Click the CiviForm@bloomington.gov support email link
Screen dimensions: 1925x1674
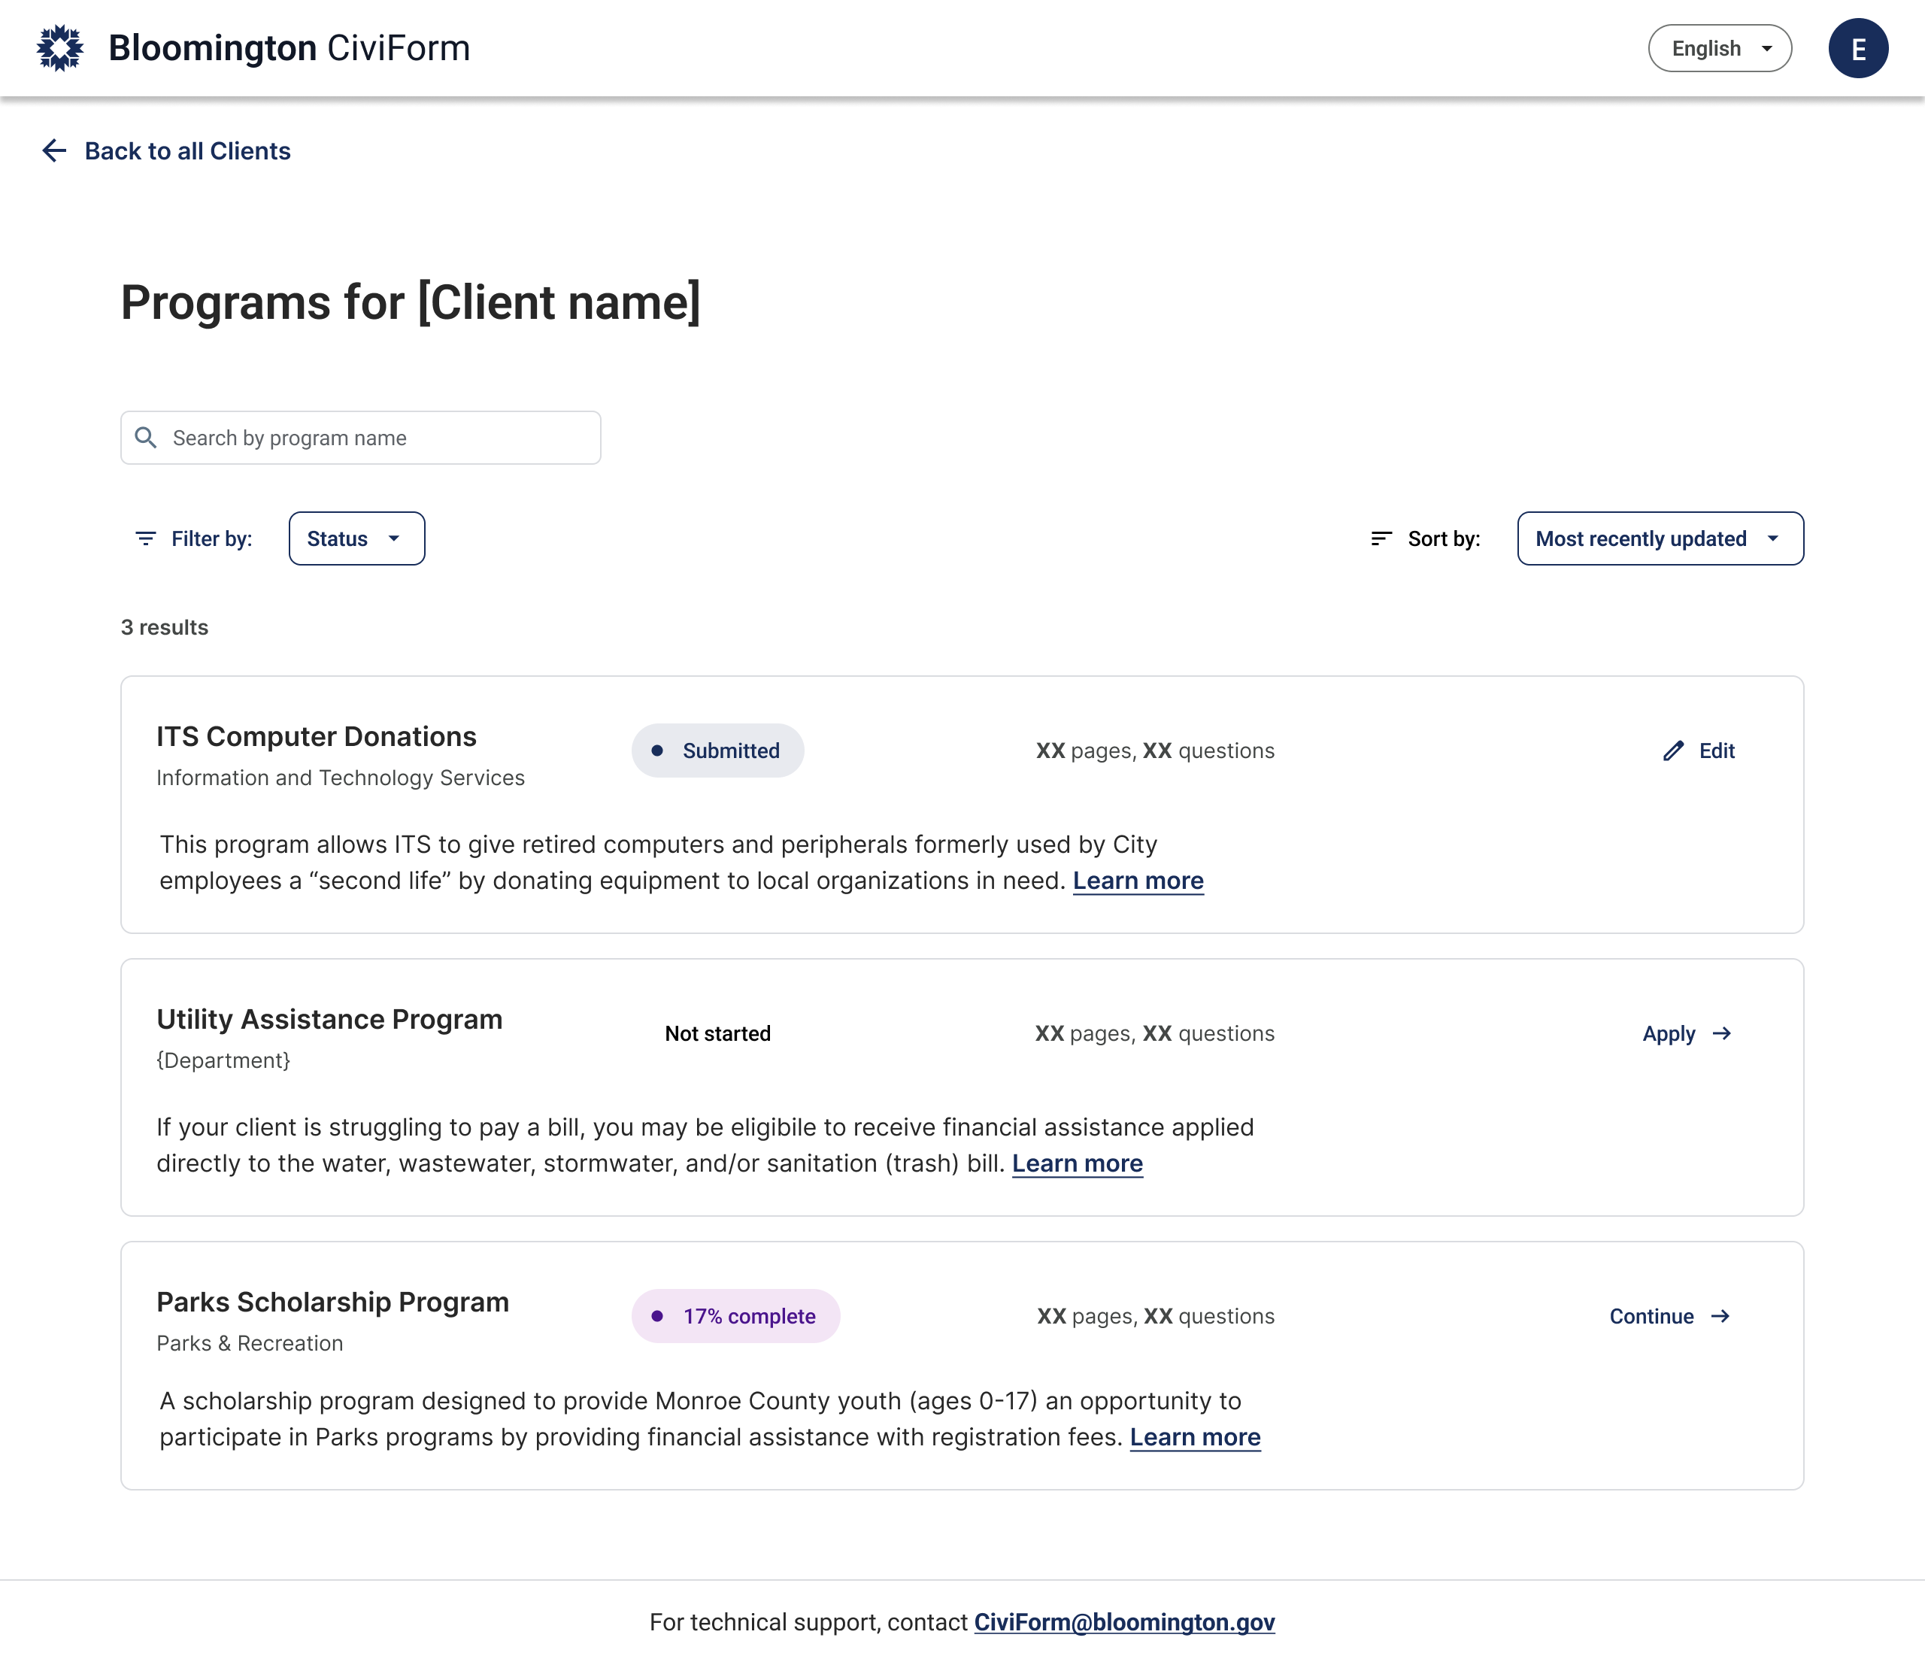1125,1623
